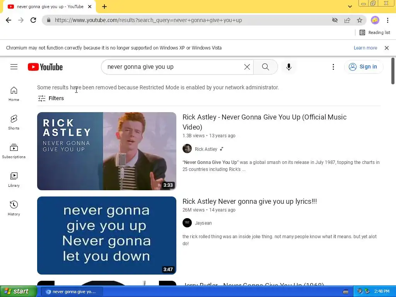Click the '26M views • 14 years ago' text

point(209,210)
